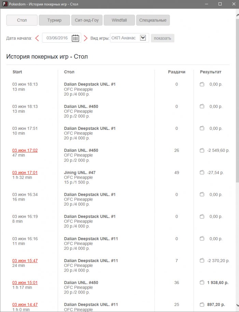
Task: Open session link 03 июн 17:01
Action: (x=25, y=173)
